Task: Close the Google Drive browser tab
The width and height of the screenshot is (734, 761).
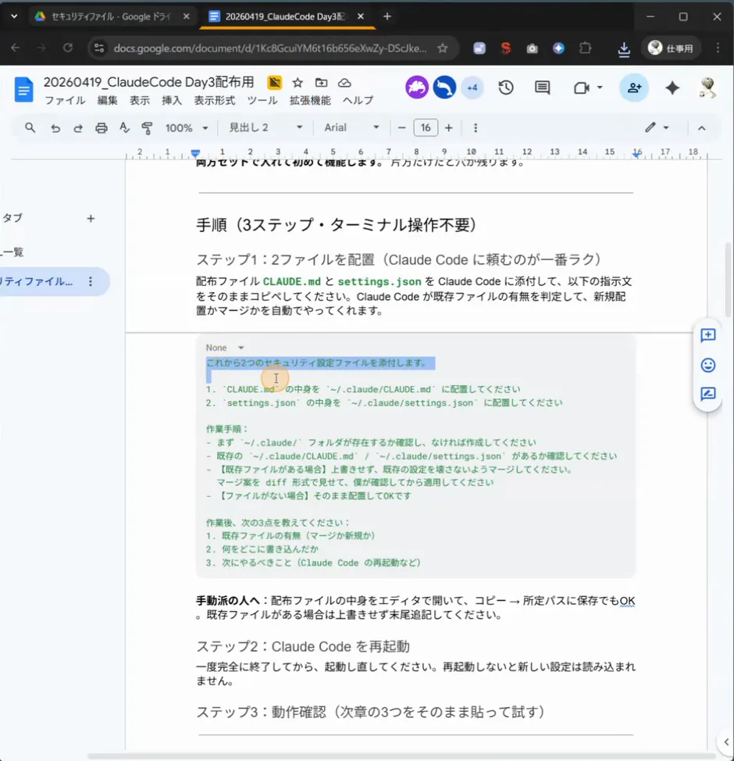Action: [x=187, y=16]
